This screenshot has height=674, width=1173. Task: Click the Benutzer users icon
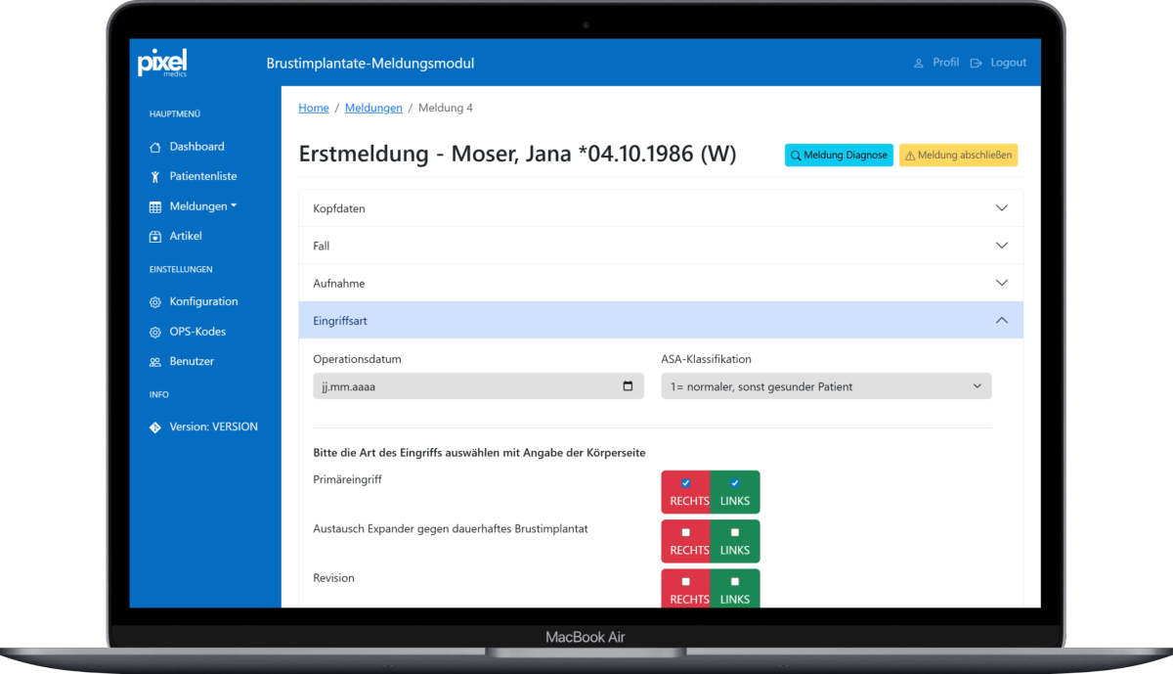154,362
